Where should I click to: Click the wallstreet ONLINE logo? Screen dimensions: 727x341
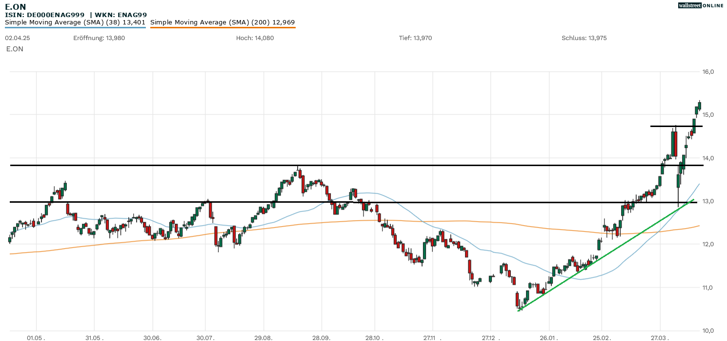click(x=701, y=5)
